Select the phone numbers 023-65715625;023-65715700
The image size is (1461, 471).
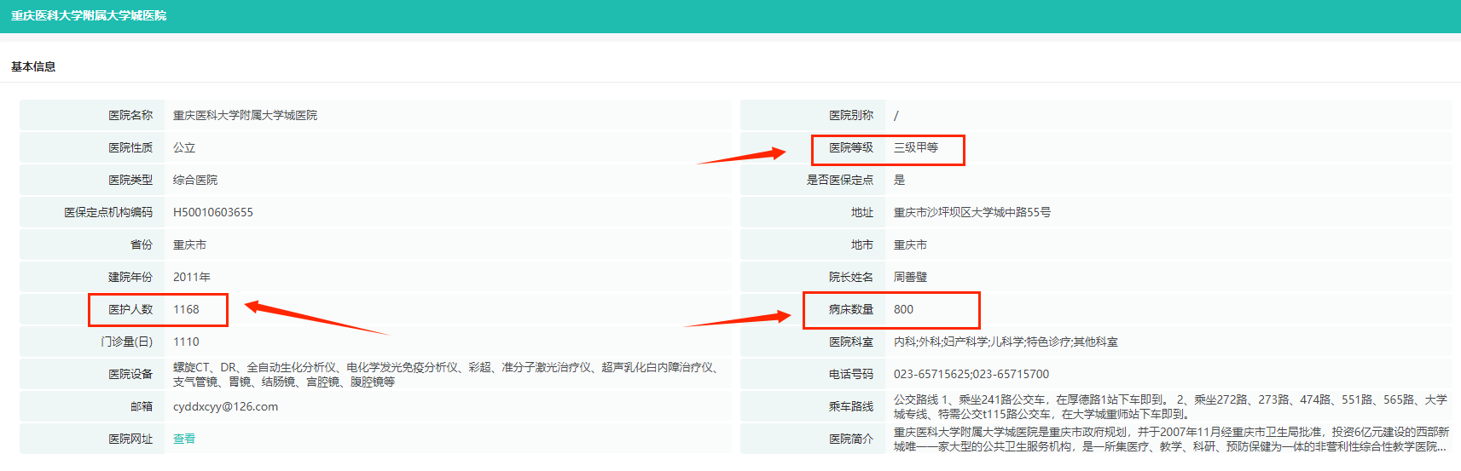pyautogui.click(x=971, y=374)
